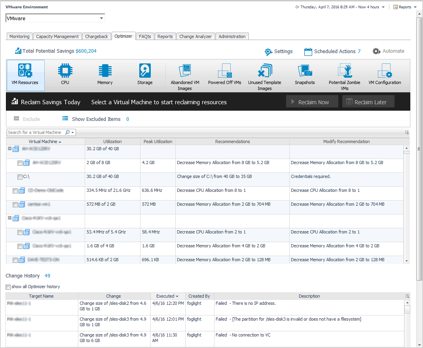This screenshot has width=423, height=348.
Task: Open the VMware environment dropdown
Action: tap(102, 18)
